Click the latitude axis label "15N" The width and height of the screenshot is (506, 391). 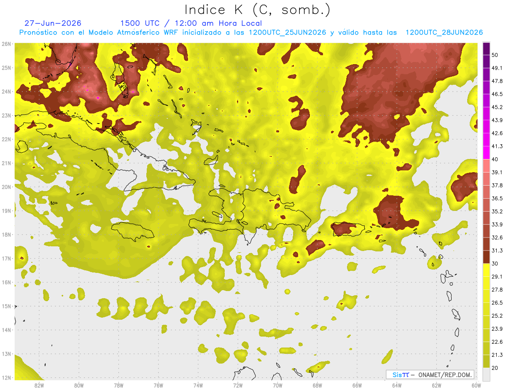point(7,306)
